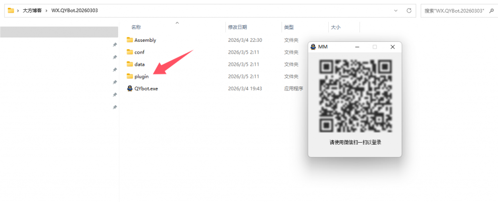The width and height of the screenshot is (498, 202).
Task: Click the WX.QYBot.20260303 breadcrumb
Action: click(74, 11)
